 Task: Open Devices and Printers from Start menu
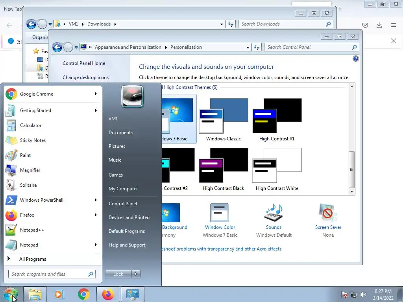pyautogui.click(x=129, y=217)
